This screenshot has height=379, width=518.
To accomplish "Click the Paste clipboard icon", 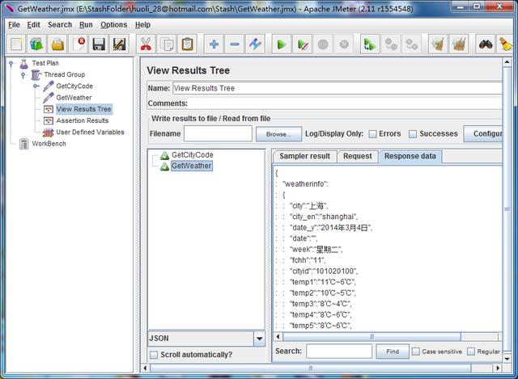I will click(x=187, y=44).
